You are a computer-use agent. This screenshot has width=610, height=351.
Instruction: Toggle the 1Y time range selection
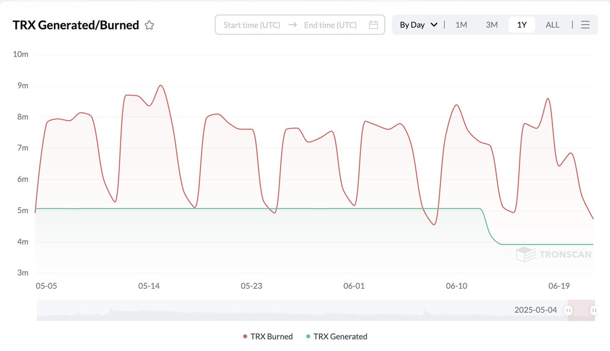tap(522, 24)
